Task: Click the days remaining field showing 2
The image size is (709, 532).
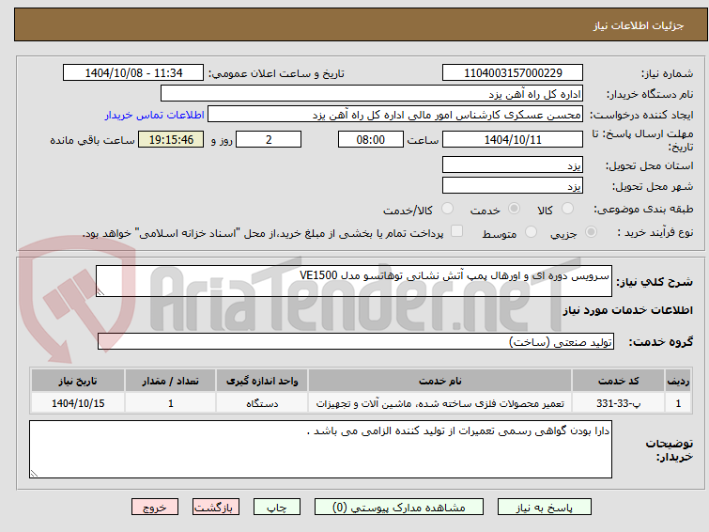Action: (269, 139)
